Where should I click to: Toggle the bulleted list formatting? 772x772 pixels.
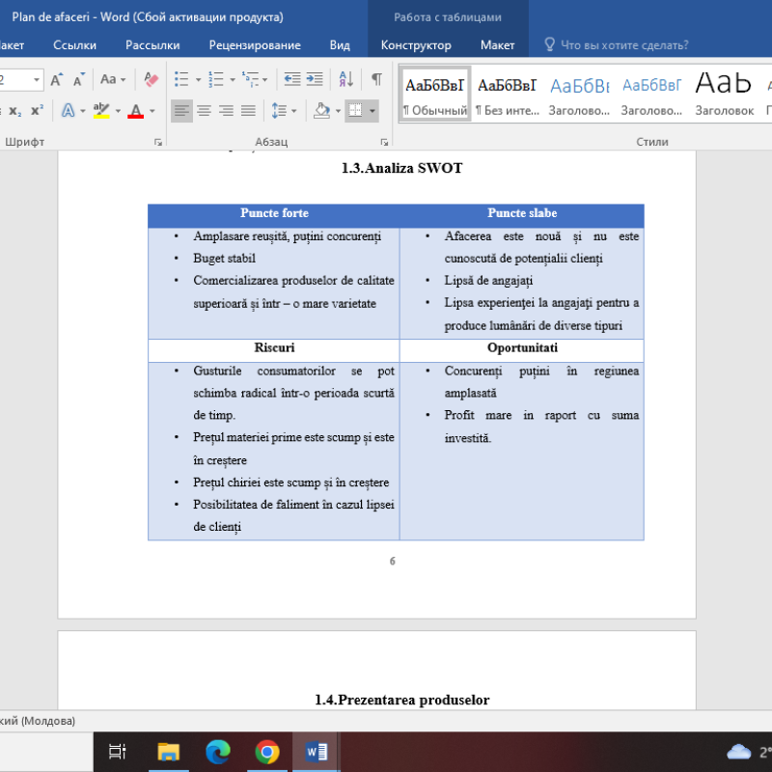pyautogui.click(x=179, y=78)
